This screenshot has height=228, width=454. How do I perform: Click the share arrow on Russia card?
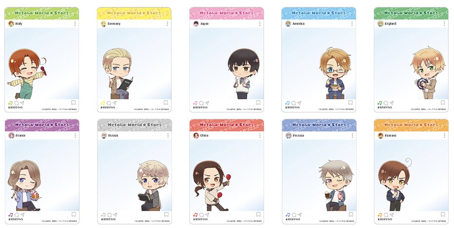tap(115, 215)
